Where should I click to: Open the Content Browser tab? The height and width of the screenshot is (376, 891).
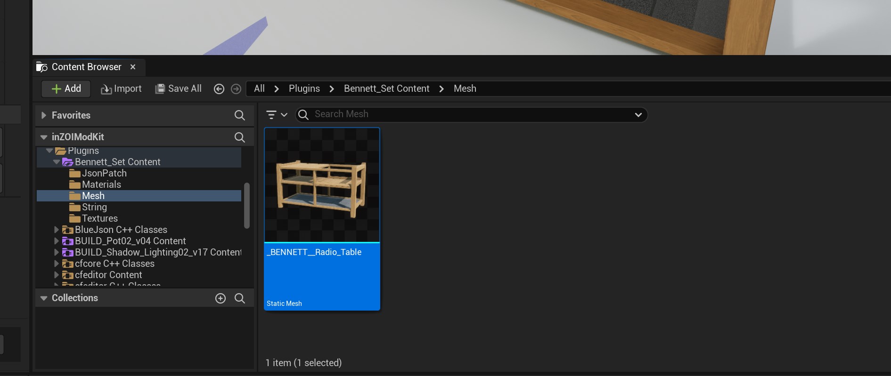[86, 67]
